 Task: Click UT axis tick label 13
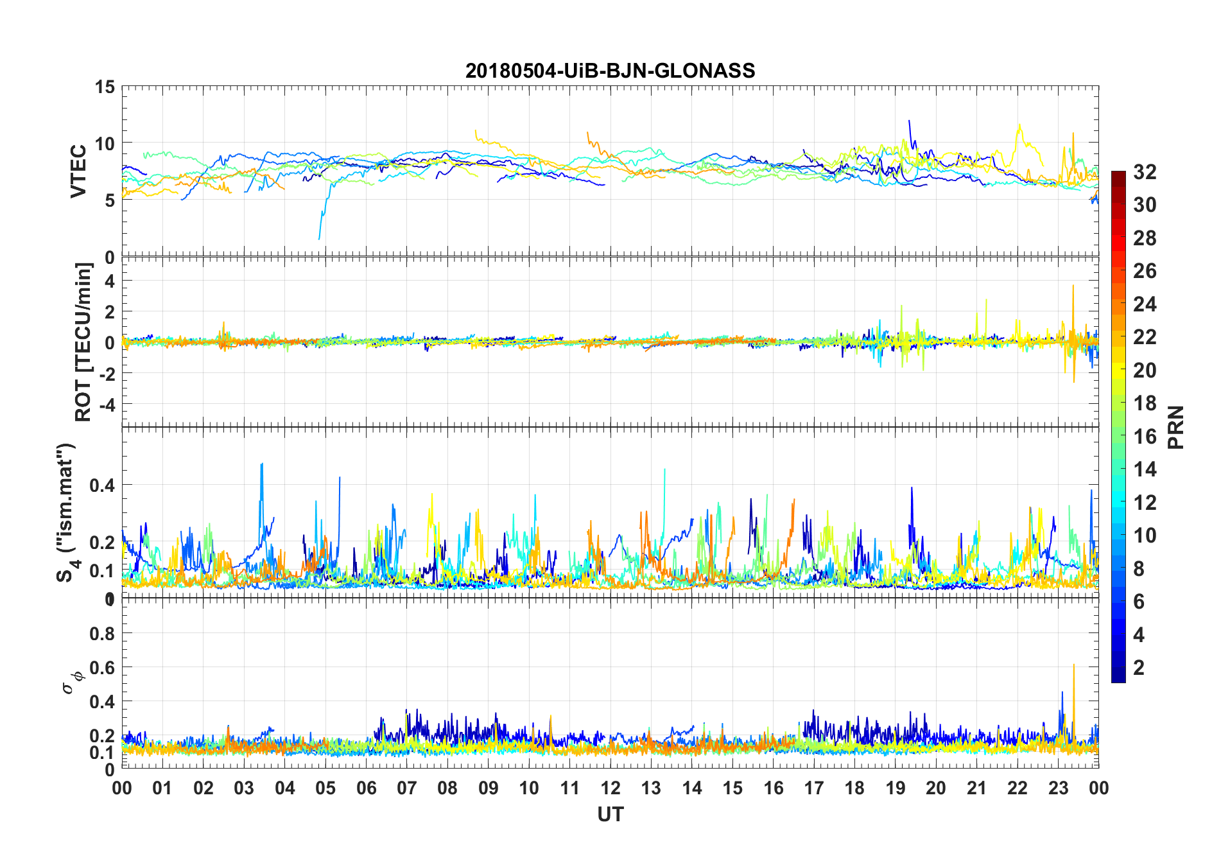point(651,788)
